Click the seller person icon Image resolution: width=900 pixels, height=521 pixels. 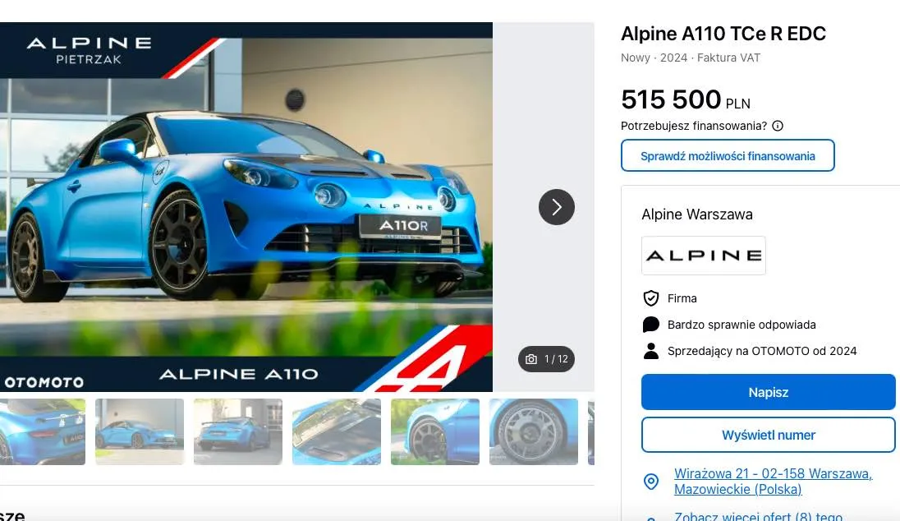pyautogui.click(x=651, y=351)
